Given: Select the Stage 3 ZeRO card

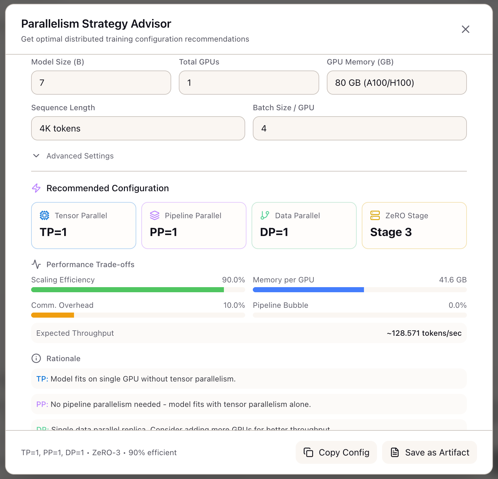Looking at the screenshot, I should 414,226.
